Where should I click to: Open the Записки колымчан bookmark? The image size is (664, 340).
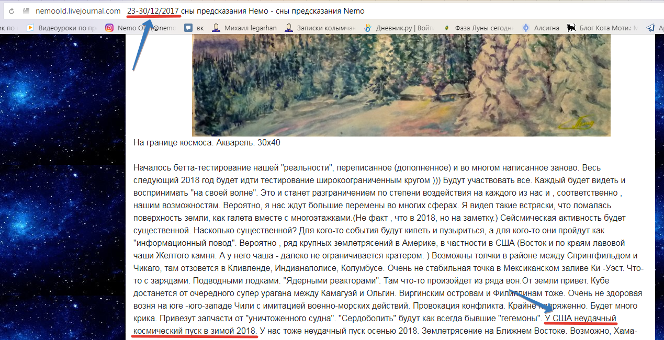(x=320, y=28)
